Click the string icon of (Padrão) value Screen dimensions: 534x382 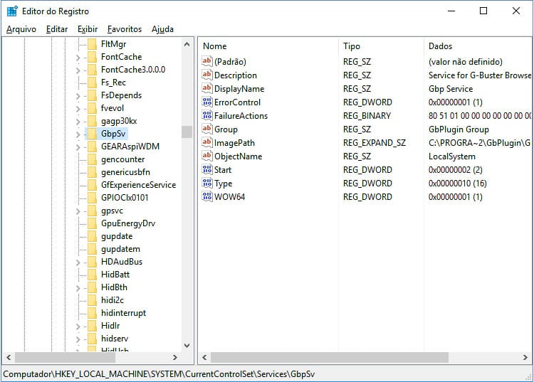(206, 61)
